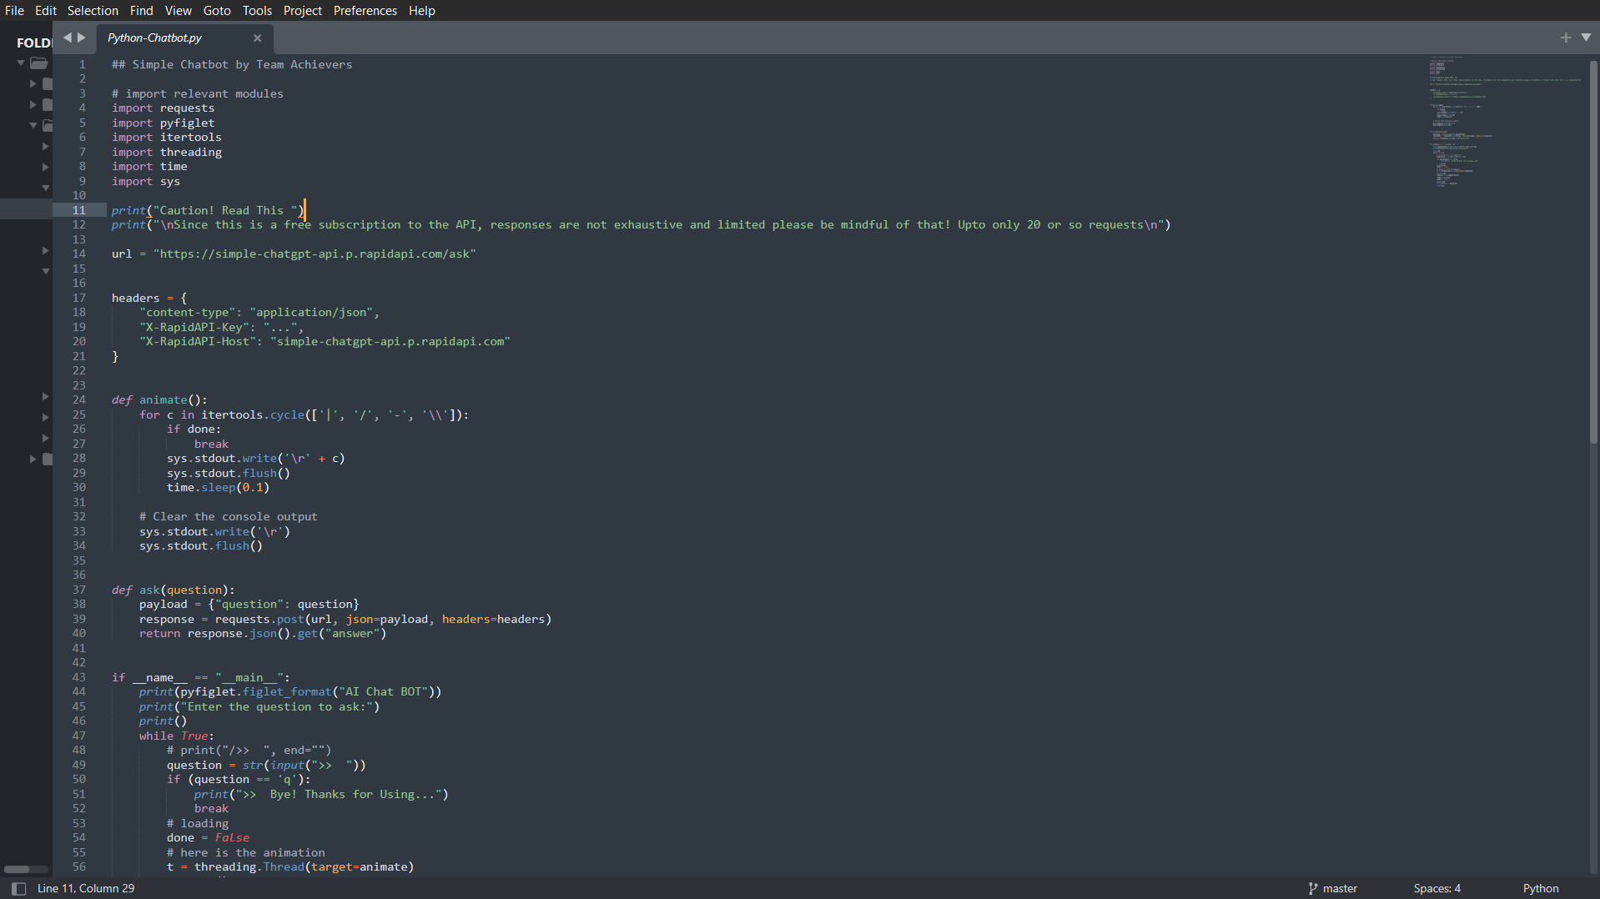Place cursor on 'import pyfiglet' line

click(164, 123)
